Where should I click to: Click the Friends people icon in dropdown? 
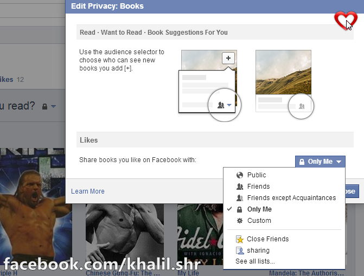[240, 187]
